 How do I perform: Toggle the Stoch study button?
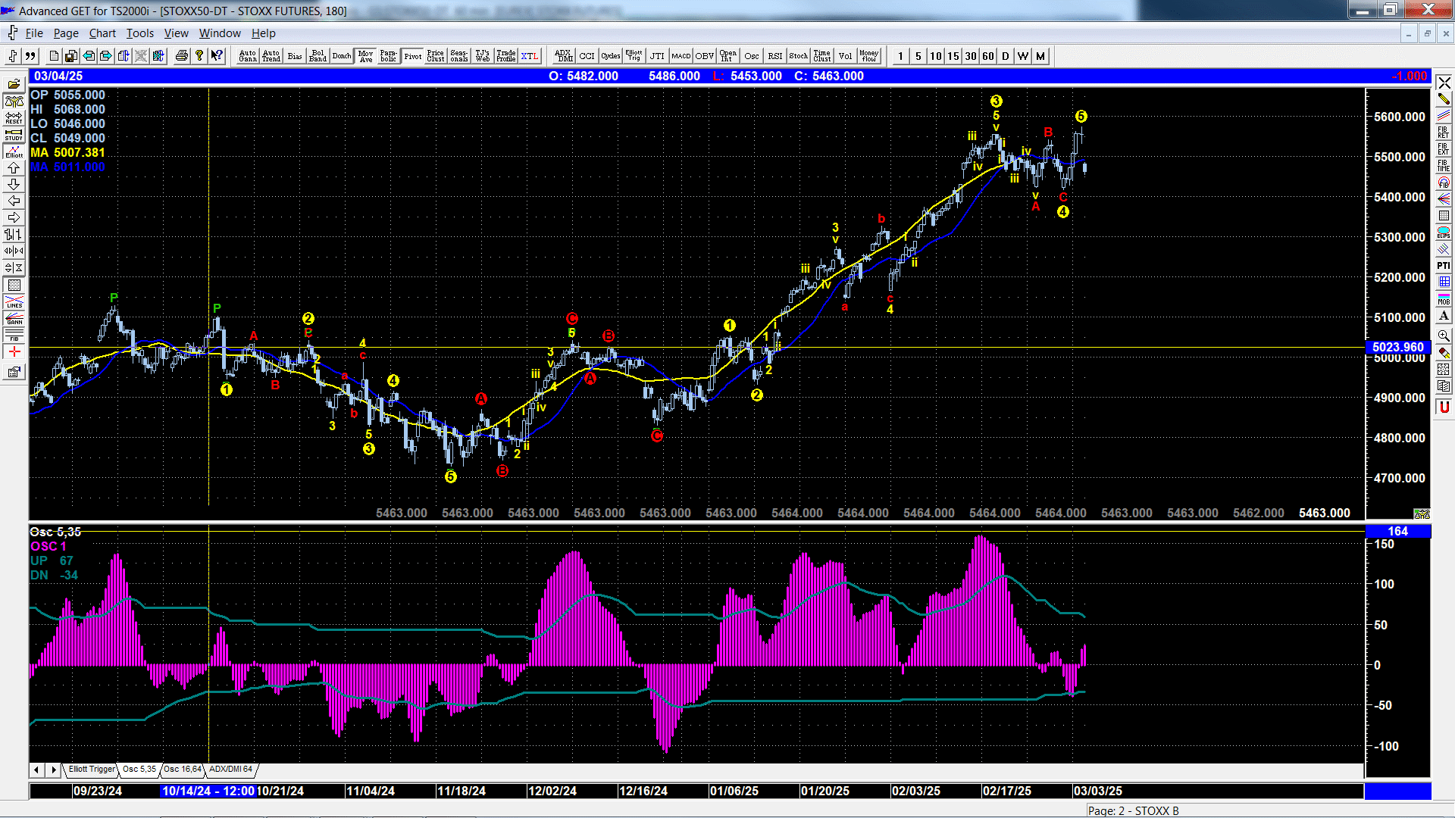(x=799, y=56)
